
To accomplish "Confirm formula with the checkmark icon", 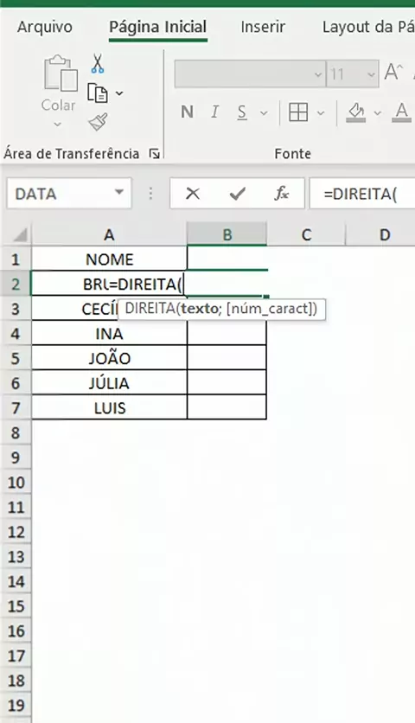I will [237, 193].
